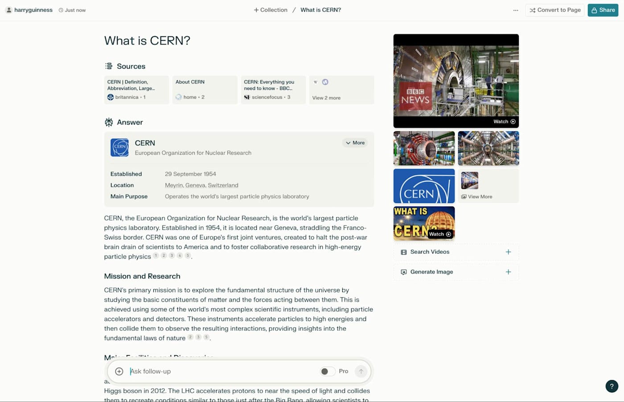Send follow-up via the arrow icon
The width and height of the screenshot is (624, 402).
(361, 371)
